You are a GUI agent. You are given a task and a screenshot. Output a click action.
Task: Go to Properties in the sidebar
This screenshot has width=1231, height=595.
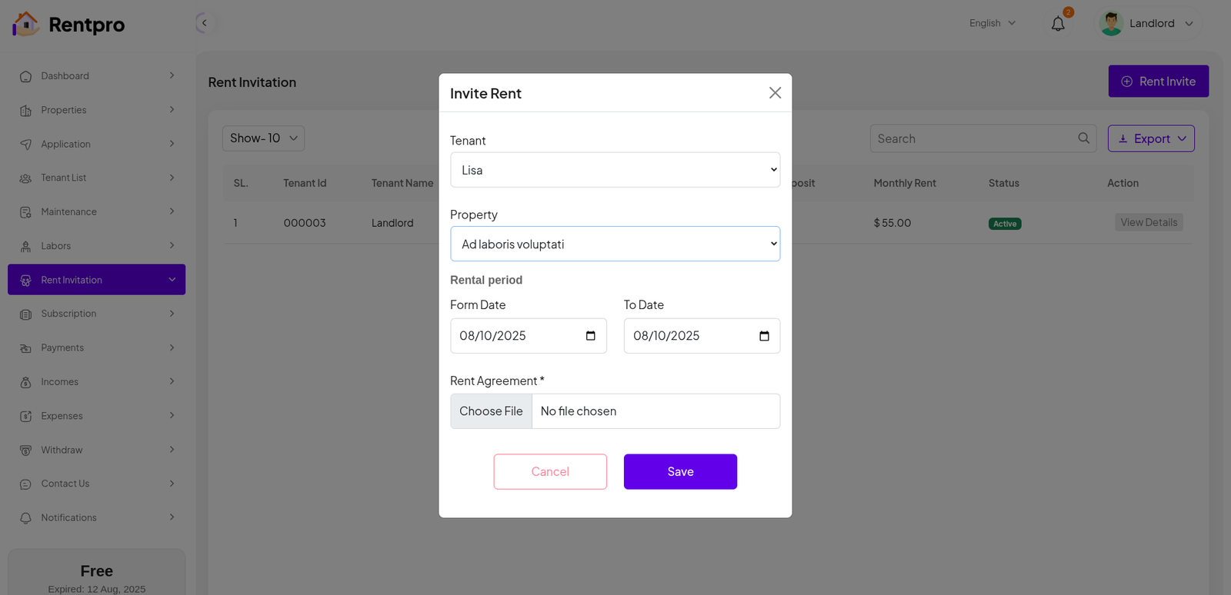64,110
